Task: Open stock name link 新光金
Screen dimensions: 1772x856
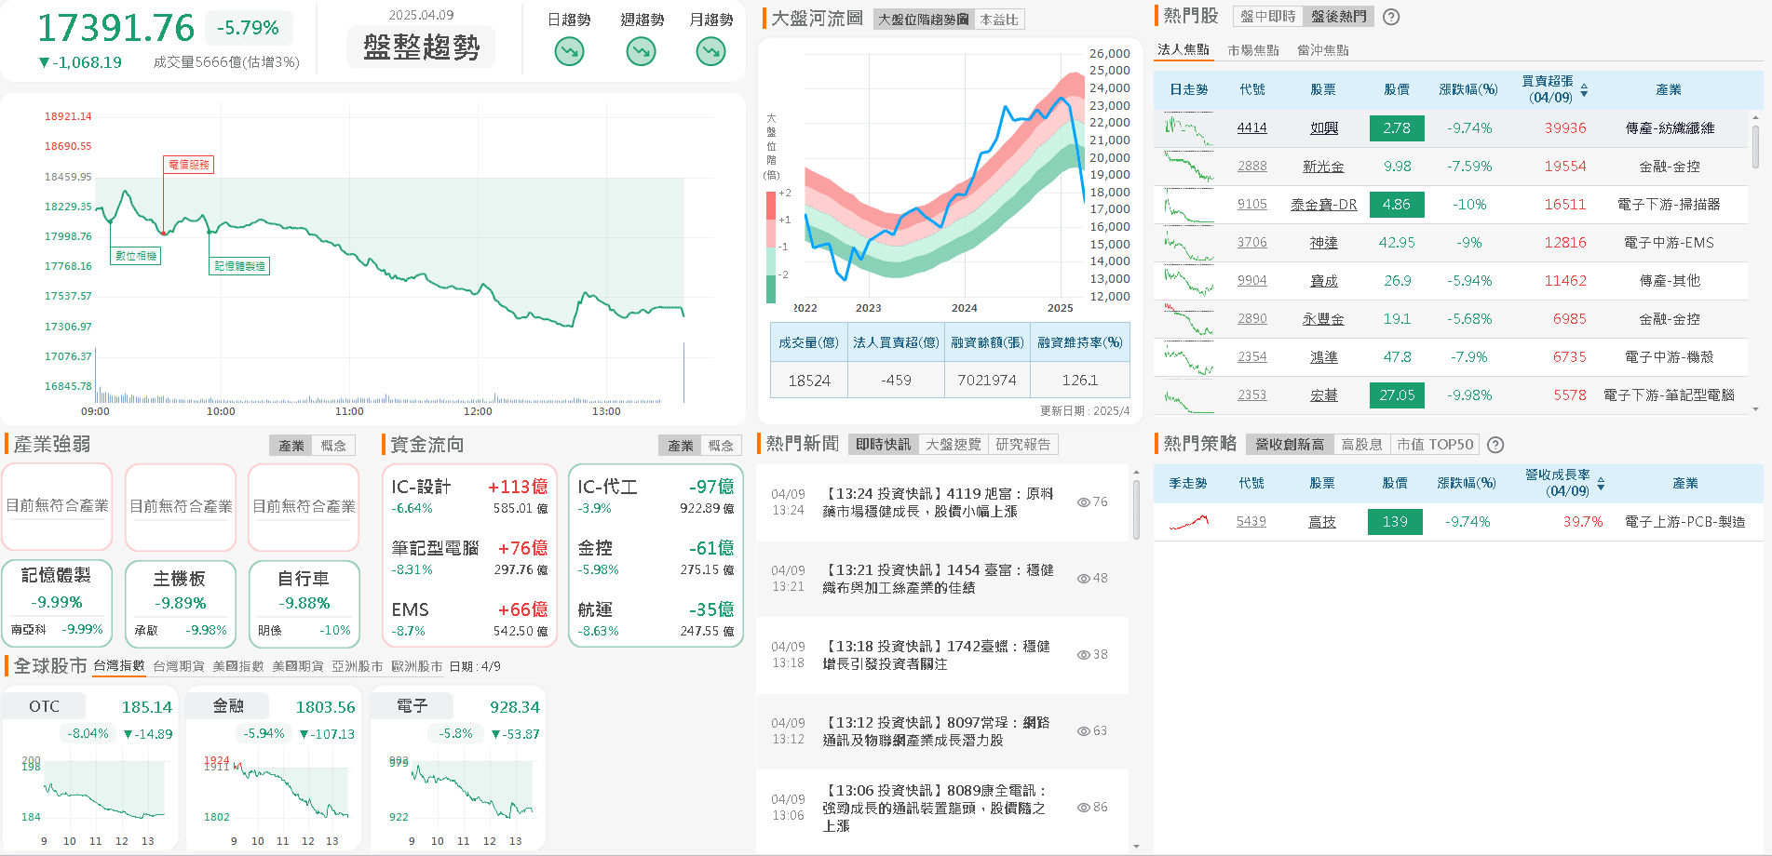Action: [x=1323, y=167]
